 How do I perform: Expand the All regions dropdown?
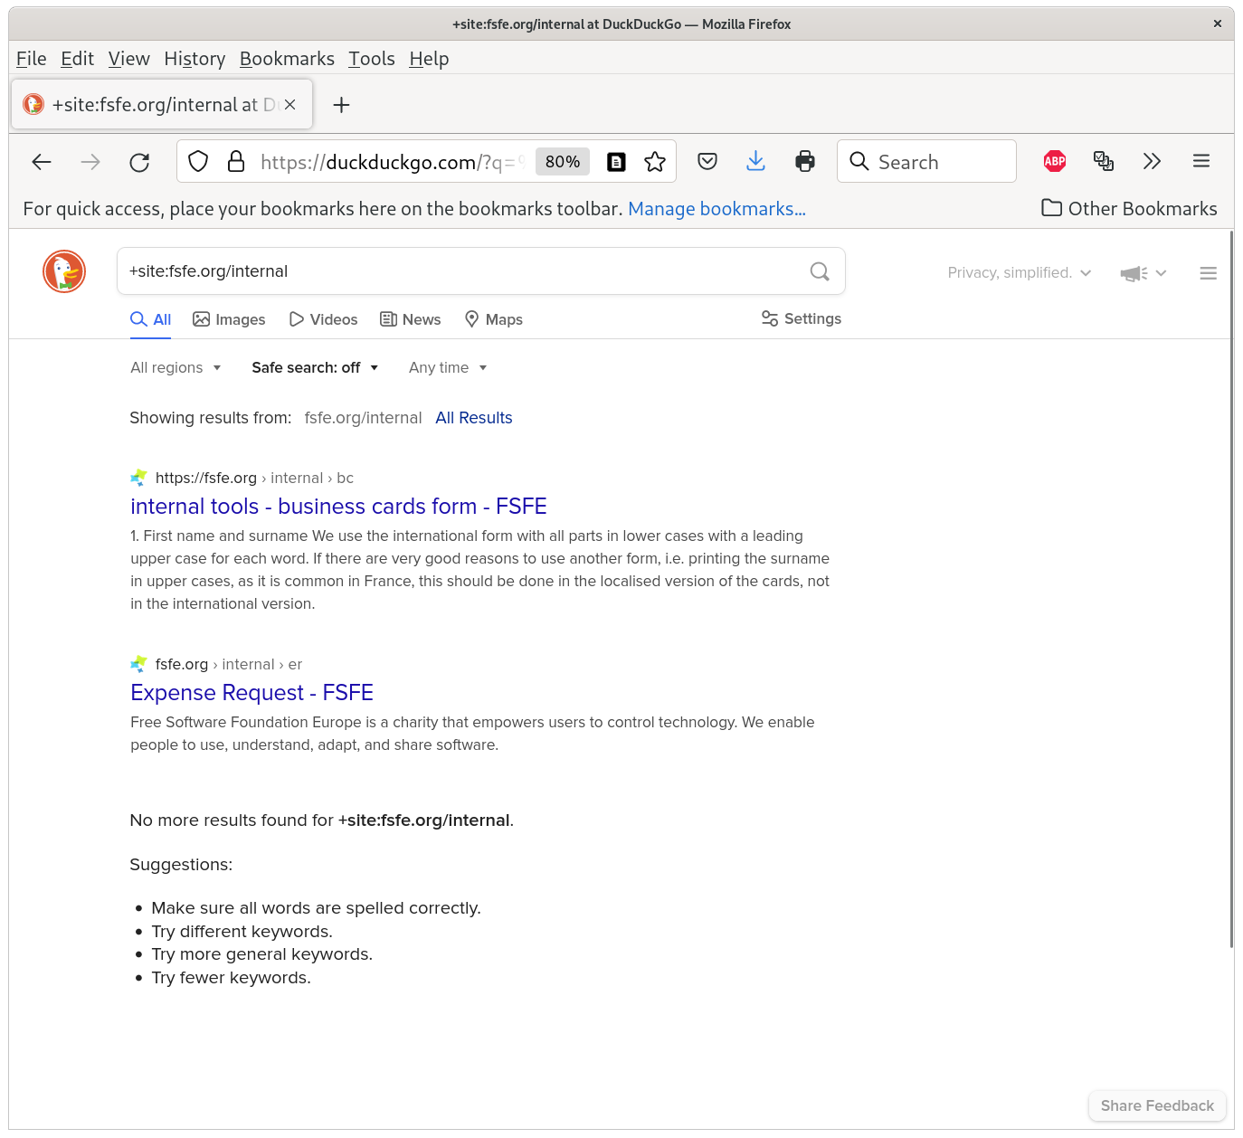click(176, 367)
